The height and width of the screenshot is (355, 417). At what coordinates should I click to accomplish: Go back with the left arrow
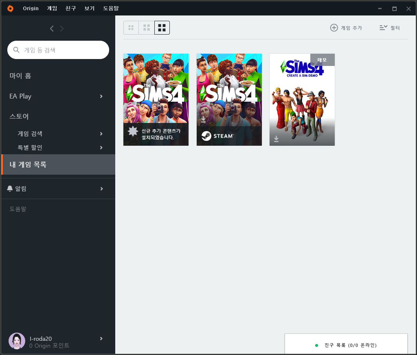point(52,28)
